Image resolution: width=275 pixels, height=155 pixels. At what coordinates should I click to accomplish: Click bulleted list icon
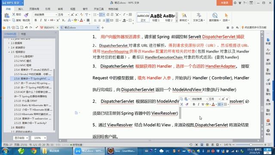[x=95, y=15]
